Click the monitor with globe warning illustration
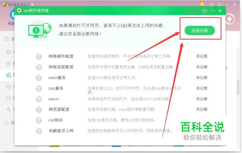The image size is (242, 153). click(x=40, y=30)
